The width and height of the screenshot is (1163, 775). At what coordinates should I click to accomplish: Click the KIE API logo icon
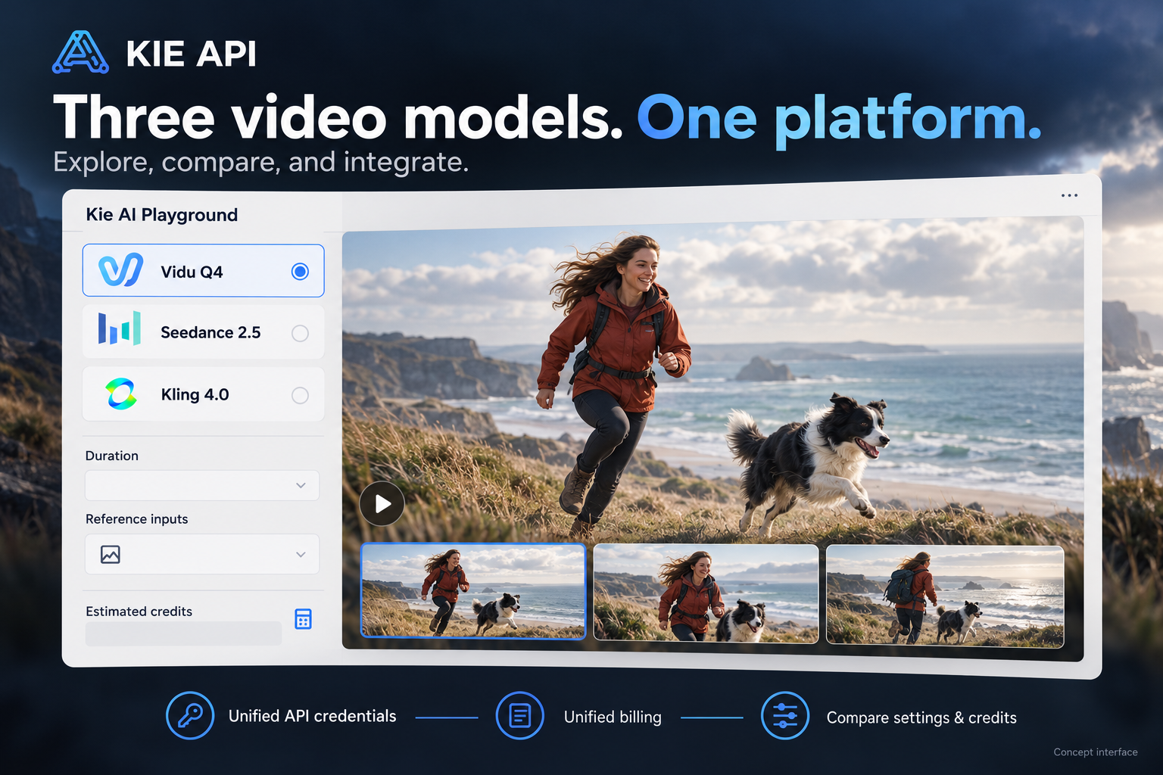80,52
